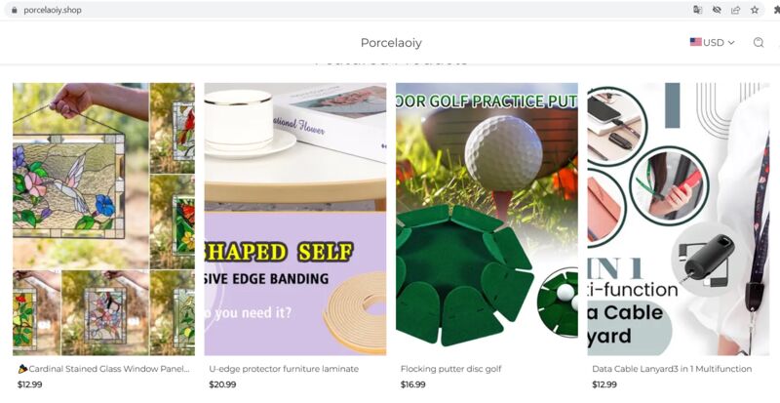Expand the USD currency dropdown
780x403 pixels.
(x=712, y=42)
